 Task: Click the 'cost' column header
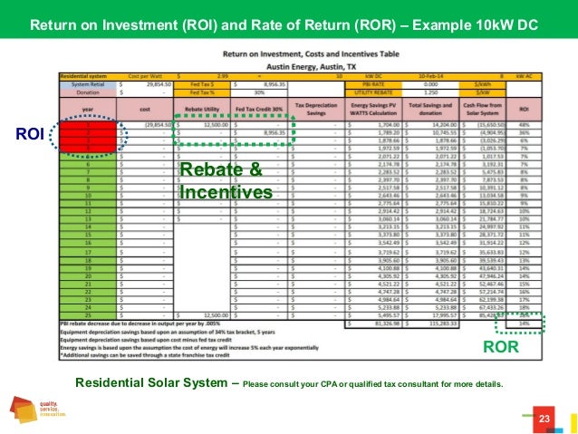coord(145,109)
